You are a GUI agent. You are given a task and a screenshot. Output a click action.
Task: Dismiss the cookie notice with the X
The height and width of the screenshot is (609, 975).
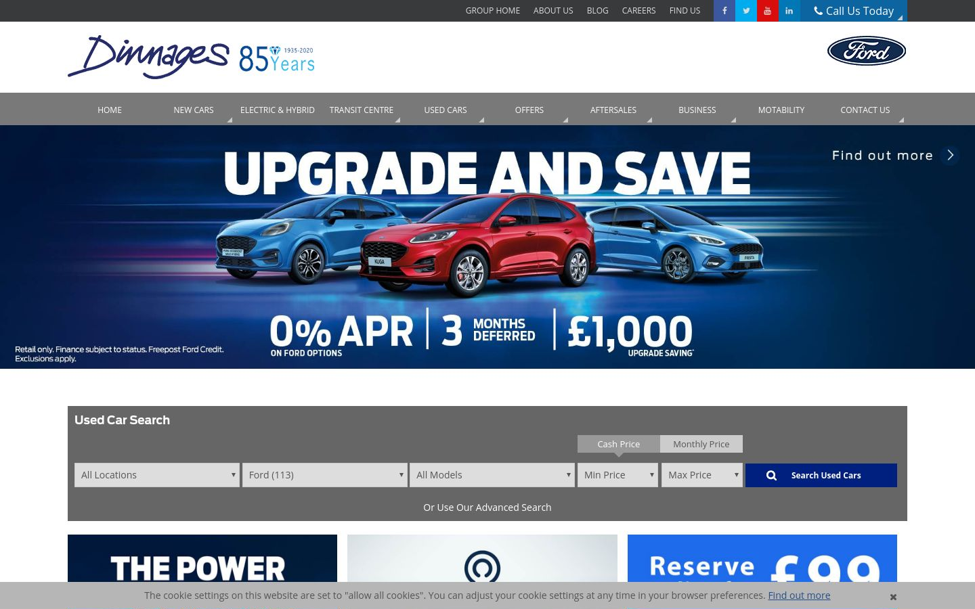[893, 597]
